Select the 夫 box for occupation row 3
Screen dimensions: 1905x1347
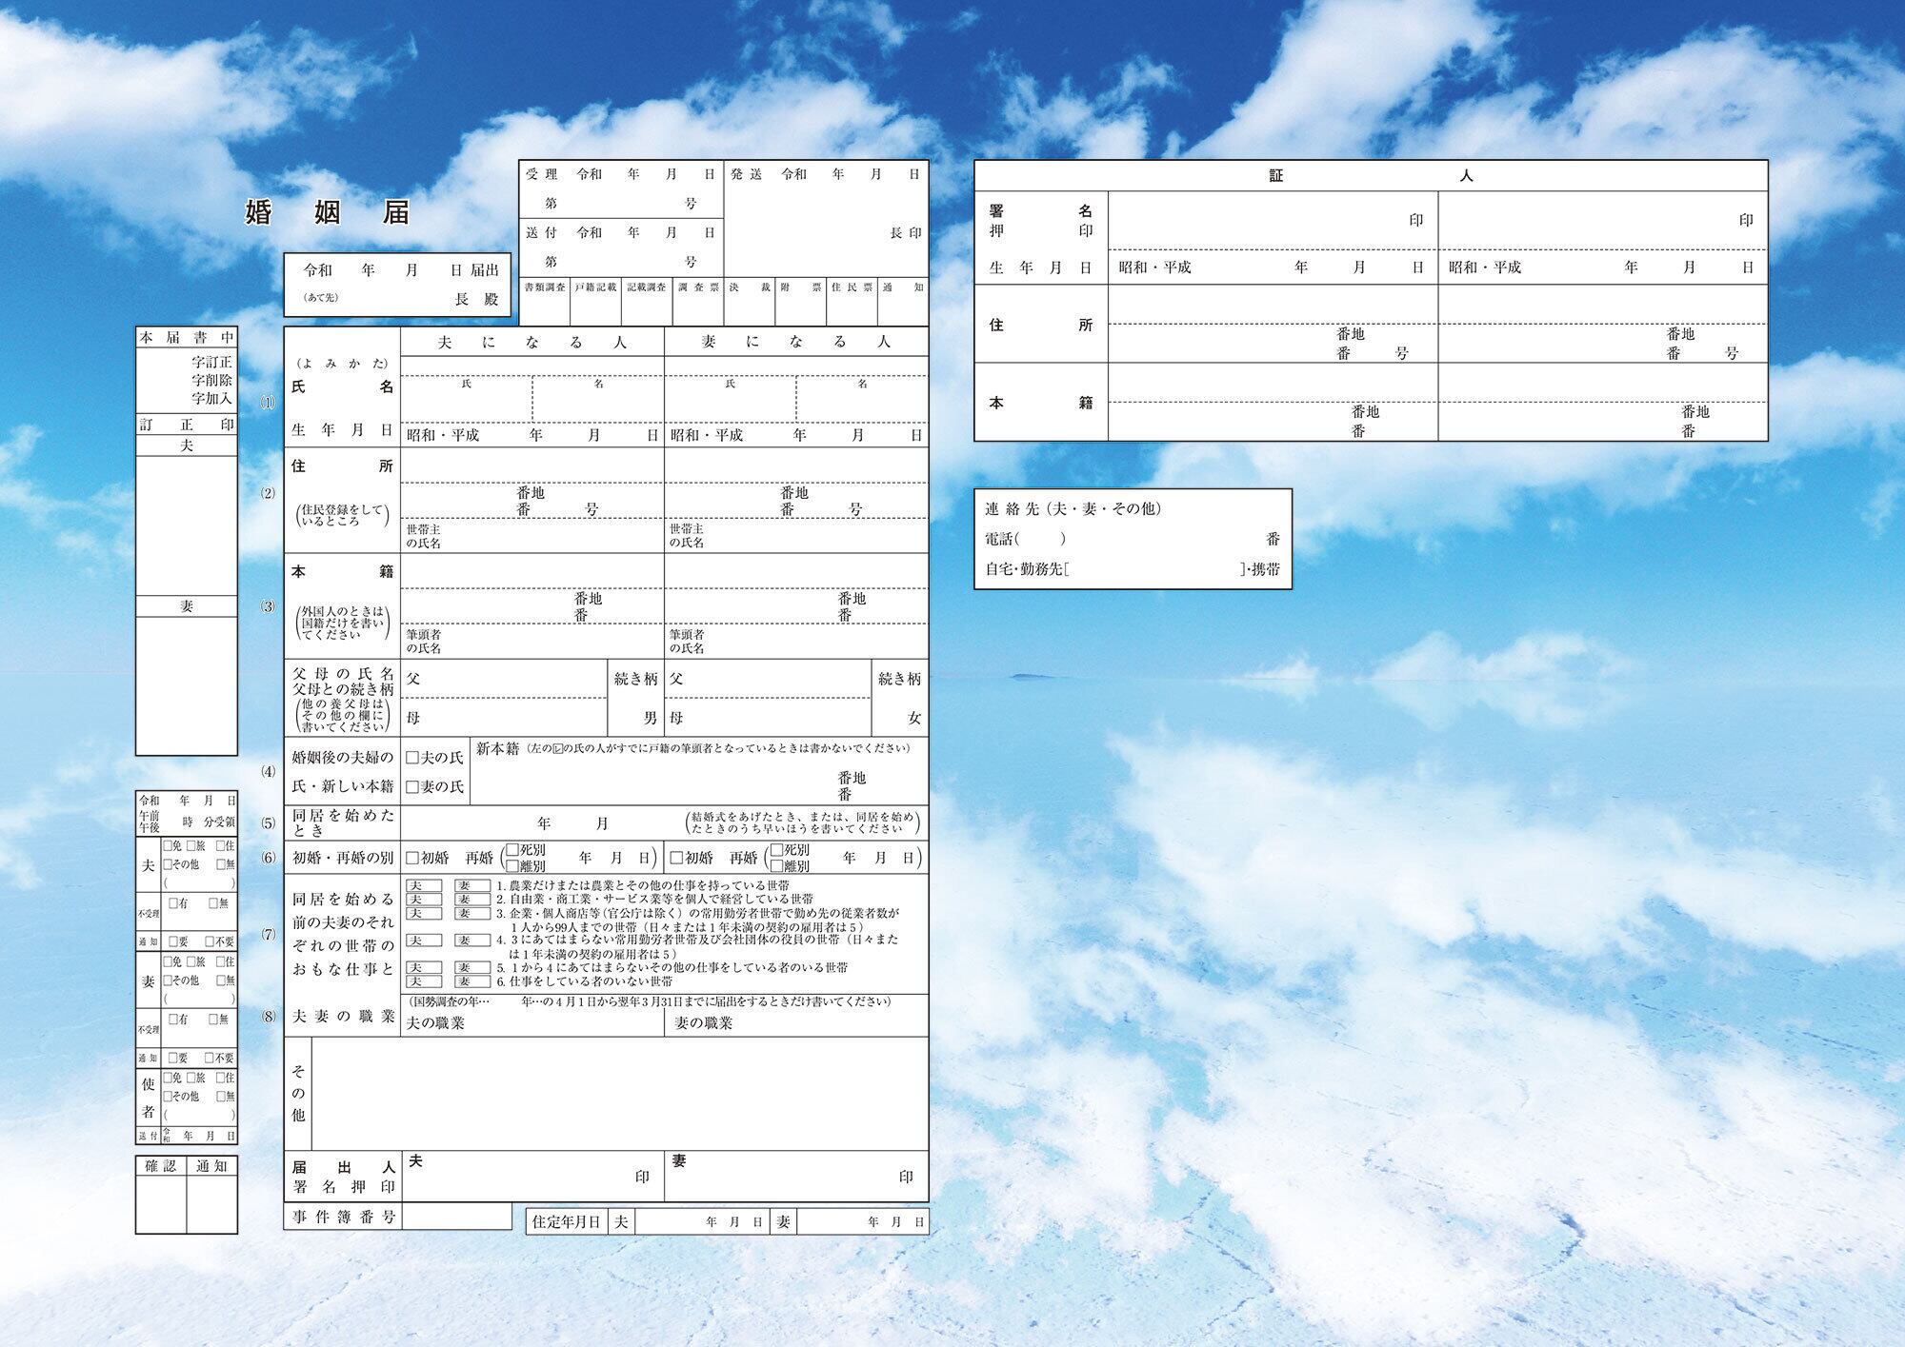click(x=424, y=913)
